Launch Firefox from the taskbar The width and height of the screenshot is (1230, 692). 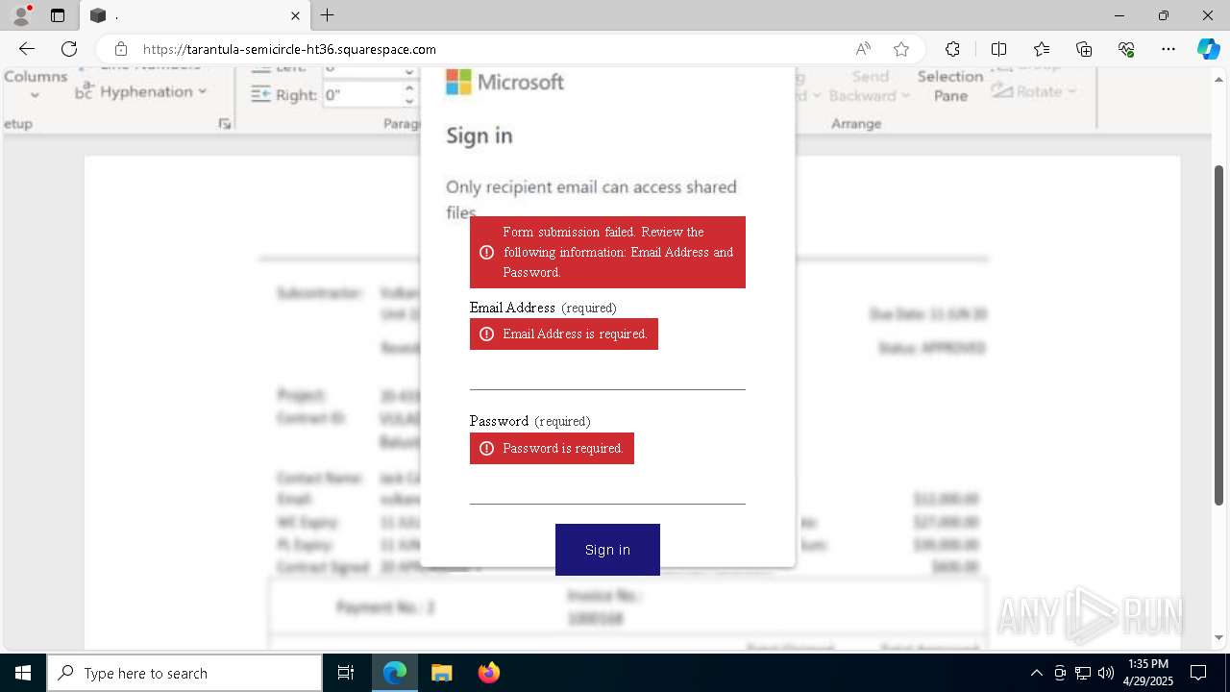click(x=488, y=673)
